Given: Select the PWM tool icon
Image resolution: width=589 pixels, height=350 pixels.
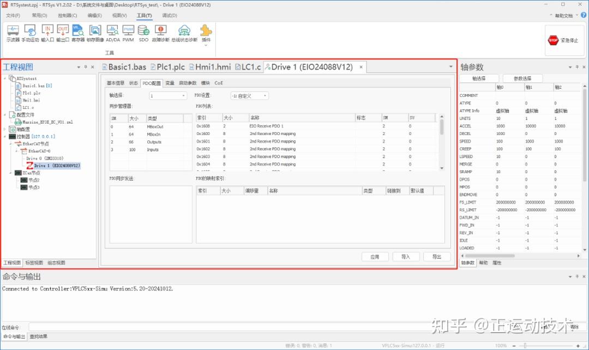Looking at the screenshot, I should tap(128, 33).
